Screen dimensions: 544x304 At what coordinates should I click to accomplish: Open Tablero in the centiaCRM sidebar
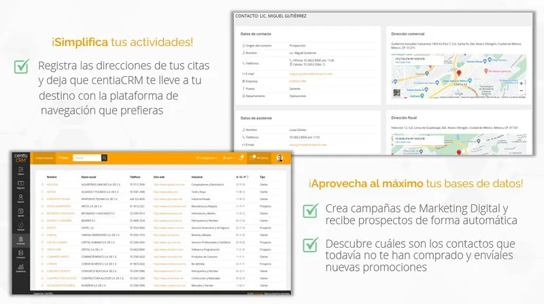point(21,170)
